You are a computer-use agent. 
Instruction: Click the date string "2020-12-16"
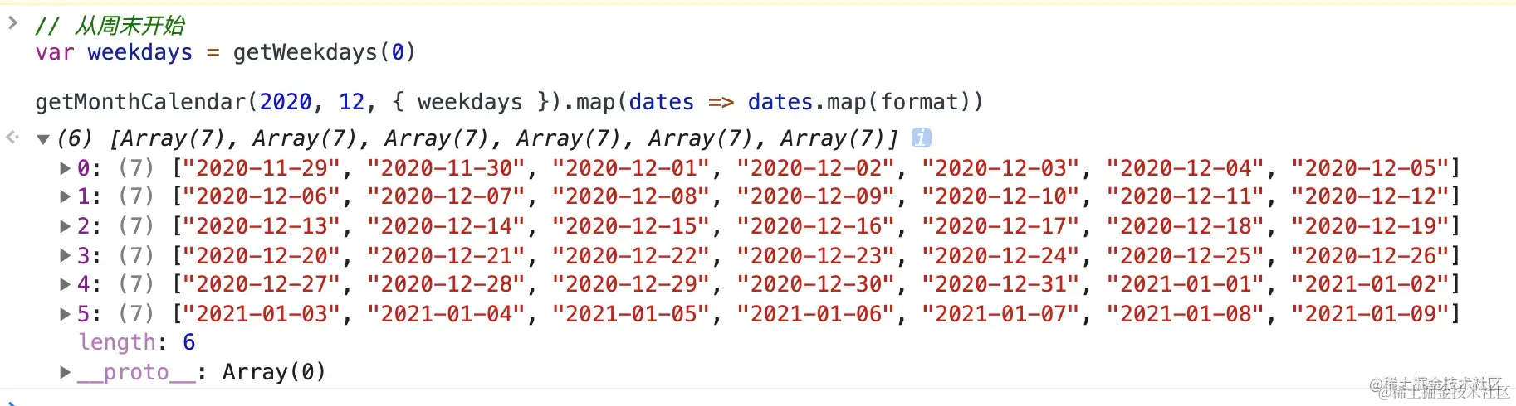[816, 225]
